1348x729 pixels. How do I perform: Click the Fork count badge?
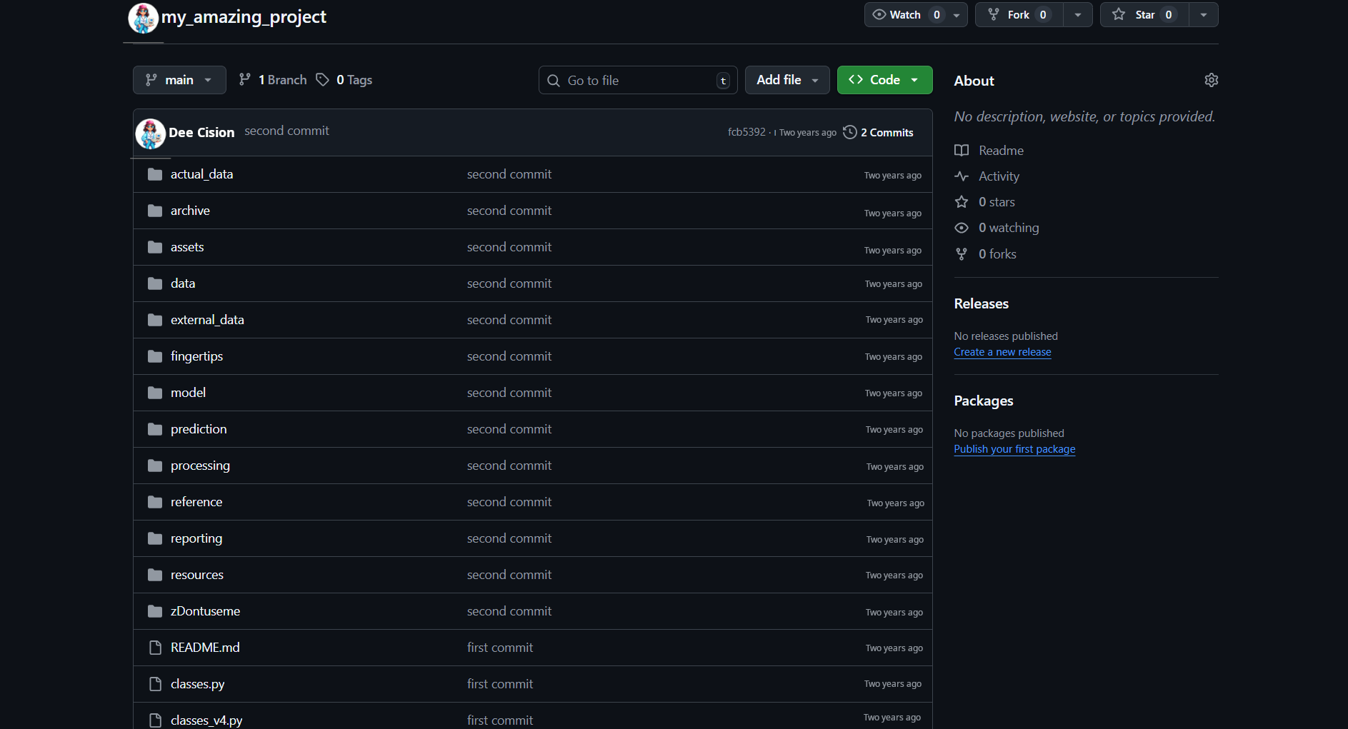pyautogui.click(x=1042, y=14)
